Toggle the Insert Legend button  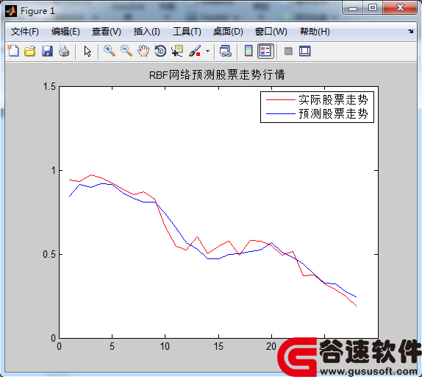pyautogui.click(x=265, y=51)
